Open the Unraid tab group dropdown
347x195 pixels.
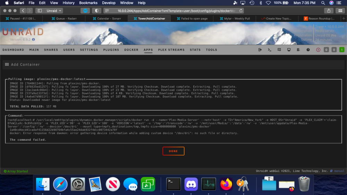(x=54, y=11)
